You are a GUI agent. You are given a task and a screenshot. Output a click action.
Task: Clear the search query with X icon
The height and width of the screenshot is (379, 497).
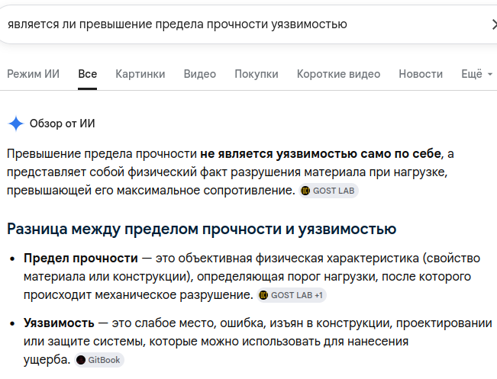pos(494,24)
